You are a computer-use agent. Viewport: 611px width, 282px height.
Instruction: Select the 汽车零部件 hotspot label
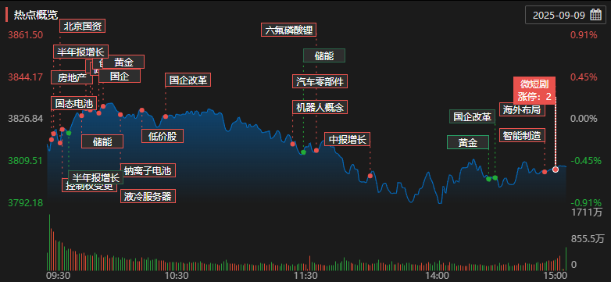tap(320, 81)
